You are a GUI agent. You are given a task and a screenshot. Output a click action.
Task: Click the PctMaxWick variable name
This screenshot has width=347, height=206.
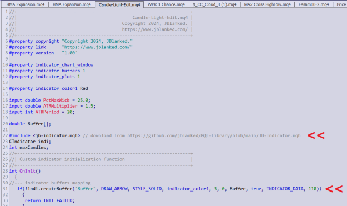click(x=56, y=101)
